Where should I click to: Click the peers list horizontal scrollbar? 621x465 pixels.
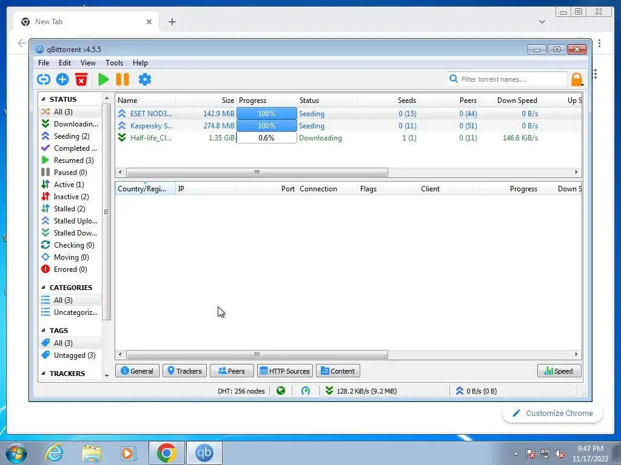(x=257, y=355)
